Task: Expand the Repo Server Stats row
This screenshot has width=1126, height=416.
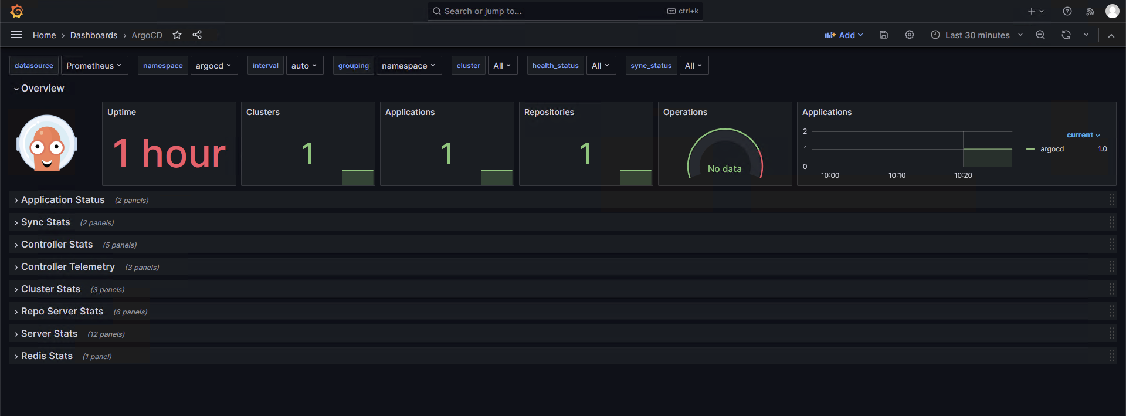Action: click(x=58, y=312)
